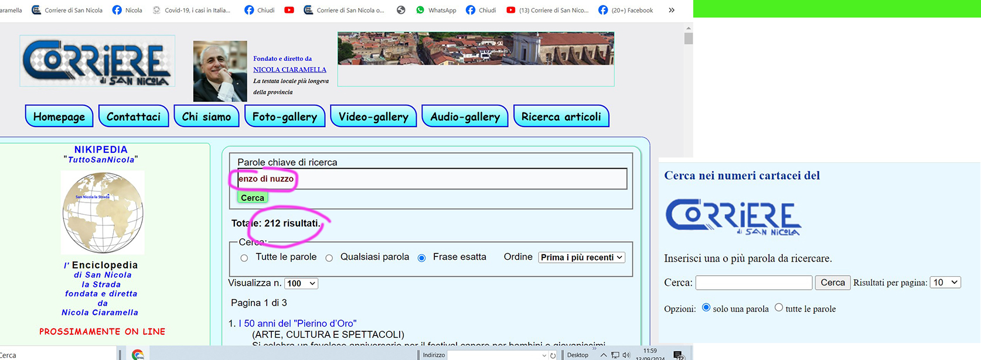
Task: Click Parole chiave search input field
Action: pos(432,179)
